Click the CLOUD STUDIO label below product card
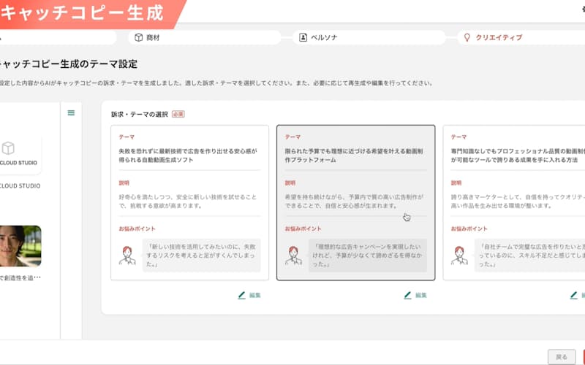Viewport: 585px width, 365px height. [20, 185]
